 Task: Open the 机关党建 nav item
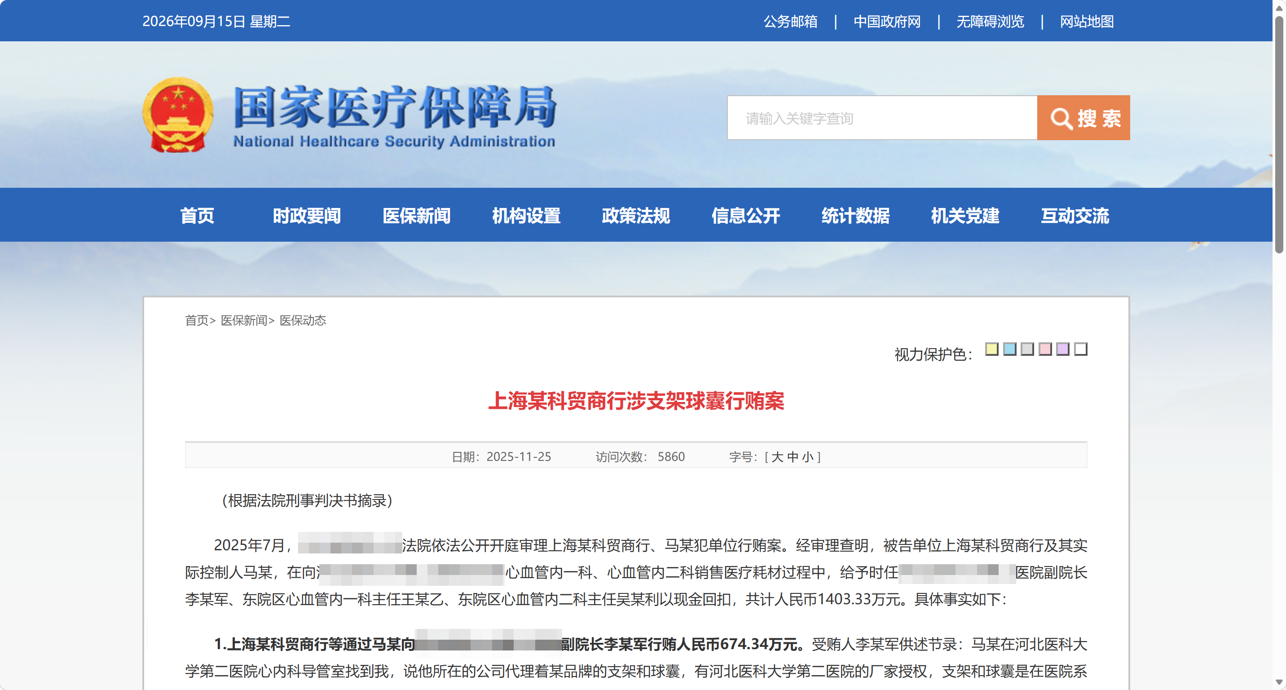click(965, 215)
